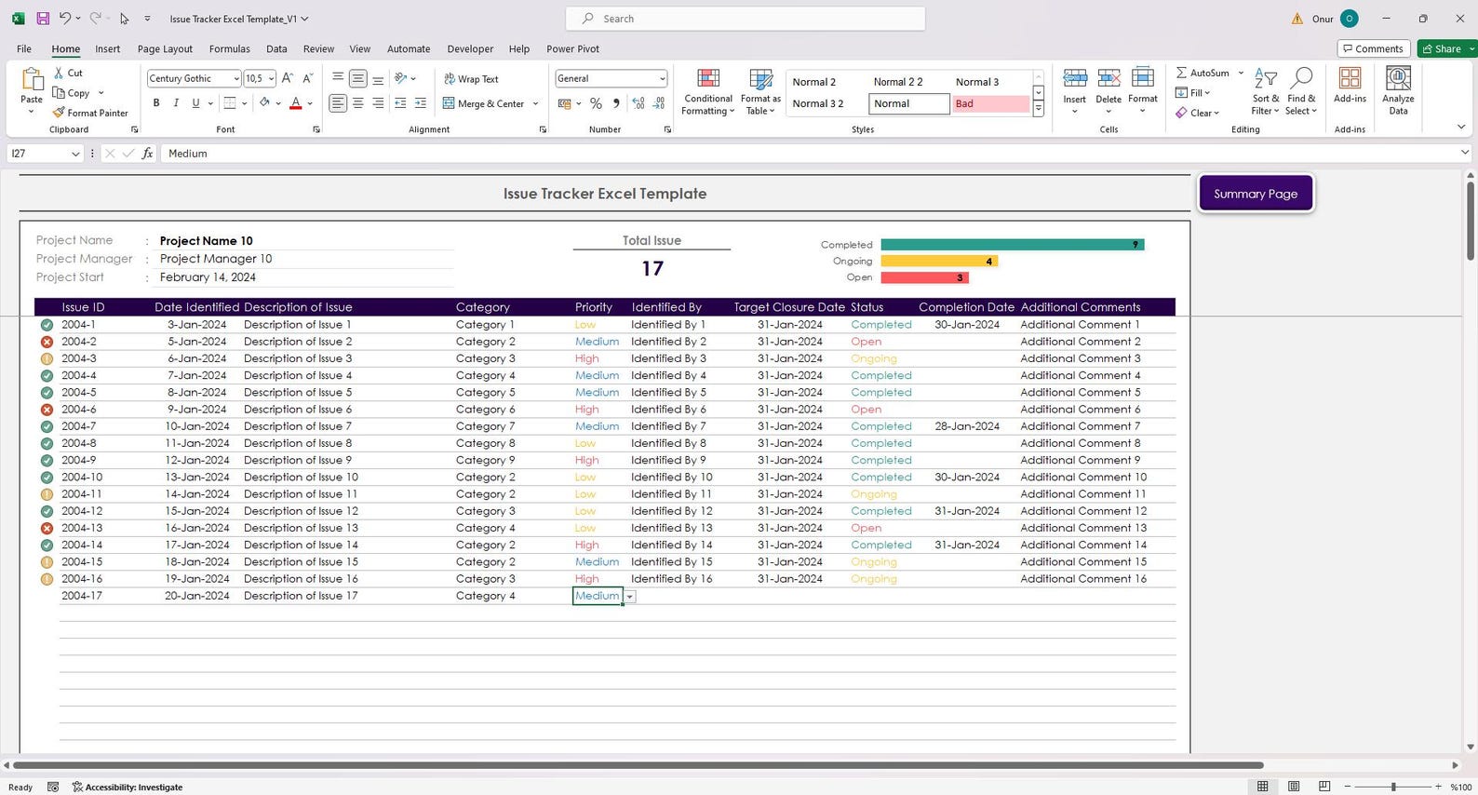Open Conditional Formatting menu
1478x795 pixels.
coord(708,92)
